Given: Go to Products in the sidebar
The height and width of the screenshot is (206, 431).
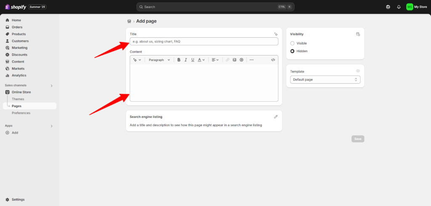Looking at the screenshot, I should pos(19,34).
